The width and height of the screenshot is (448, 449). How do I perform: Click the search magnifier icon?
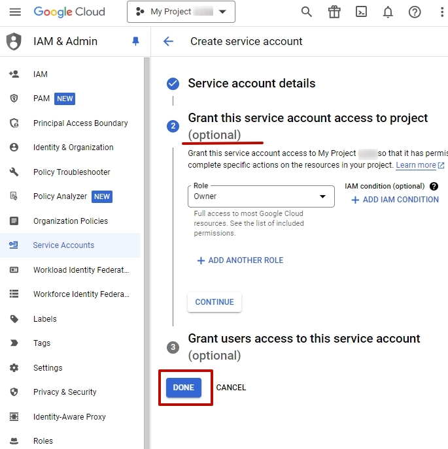pos(307,12)
